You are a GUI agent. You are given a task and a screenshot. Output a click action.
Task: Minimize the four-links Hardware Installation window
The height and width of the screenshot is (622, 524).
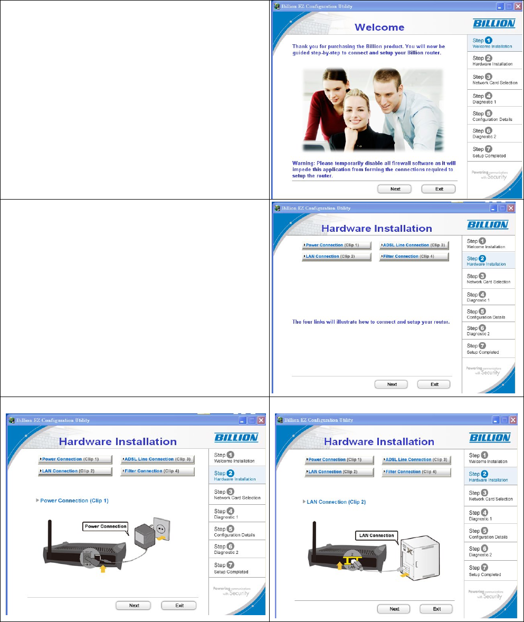[493, 208]
